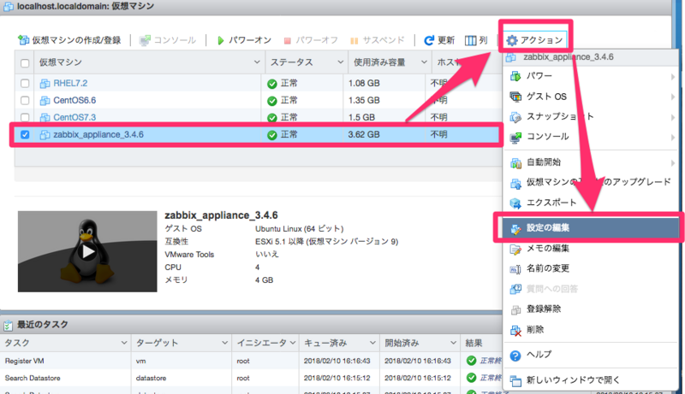Viewport: 685px width, 394px height.
Task: Open the ターゲット column dropdown arrow
Action: coord(224,343)
